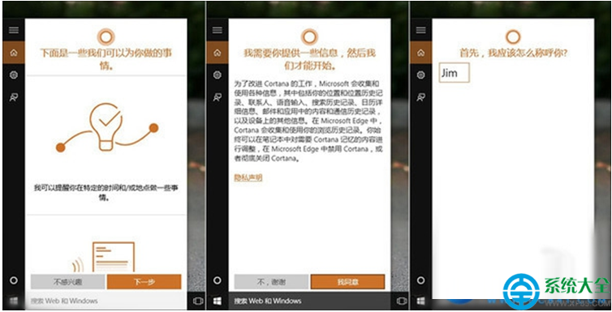
Task: Open Notebook icon in middle Cortana sidebar
Action: 218,75
